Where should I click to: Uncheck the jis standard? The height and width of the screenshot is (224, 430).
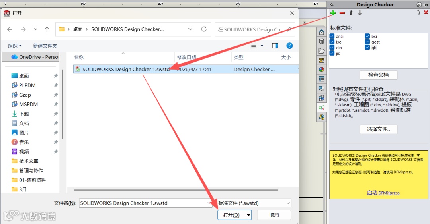332,53
